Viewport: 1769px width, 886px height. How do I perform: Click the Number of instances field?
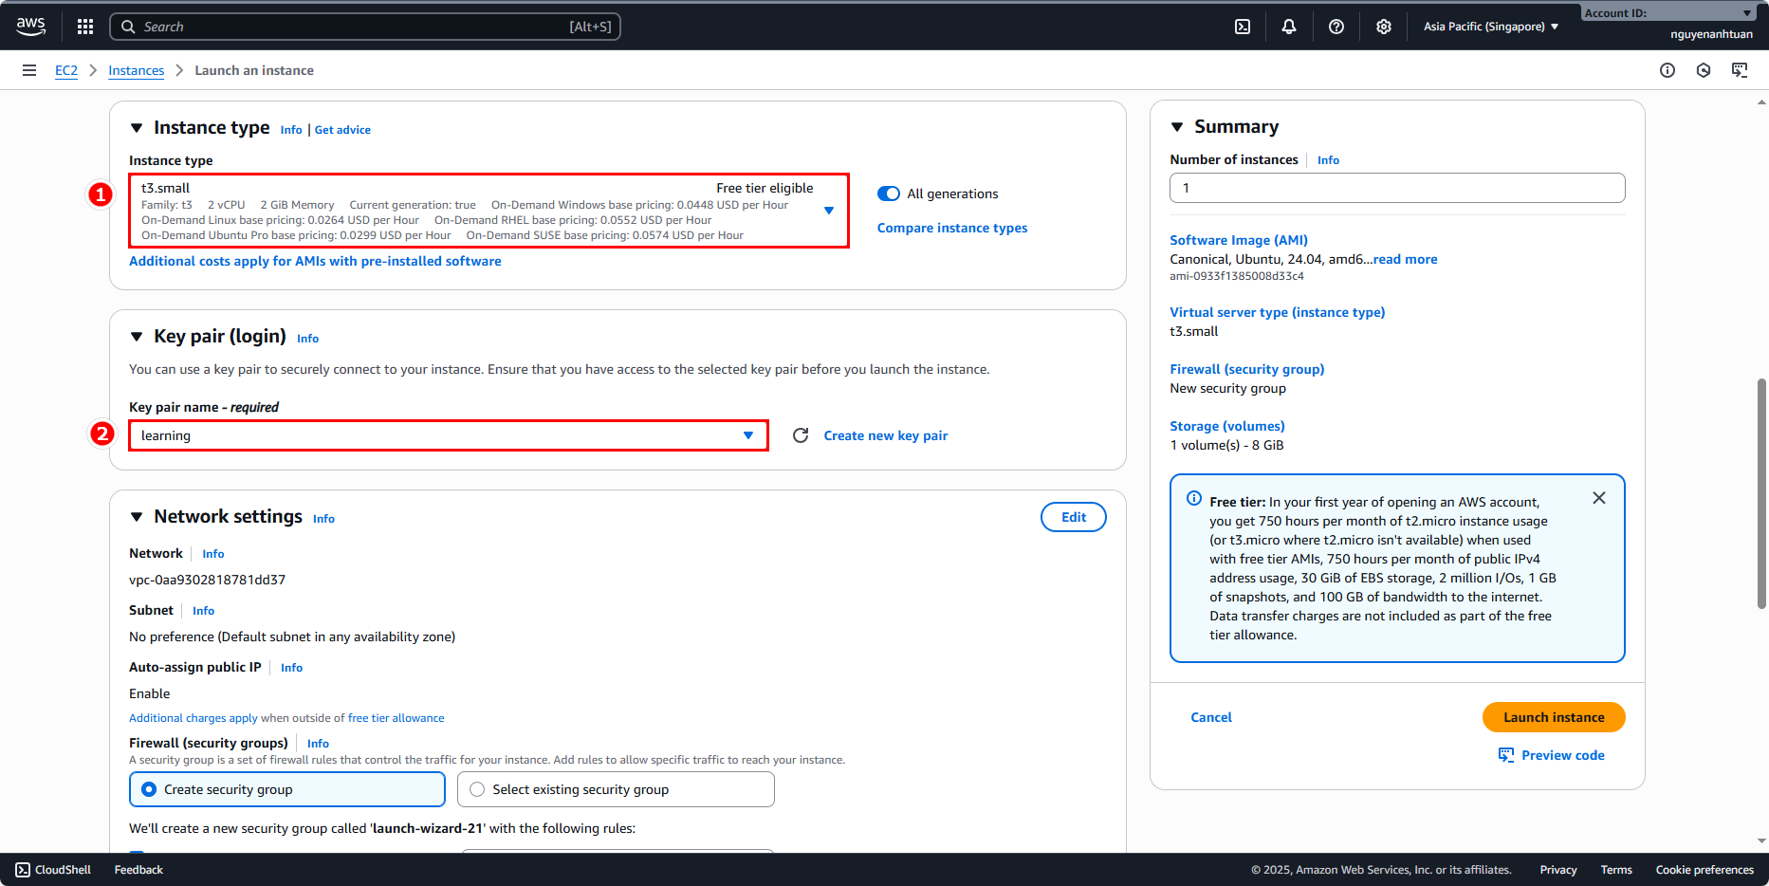click(1396, 188)
